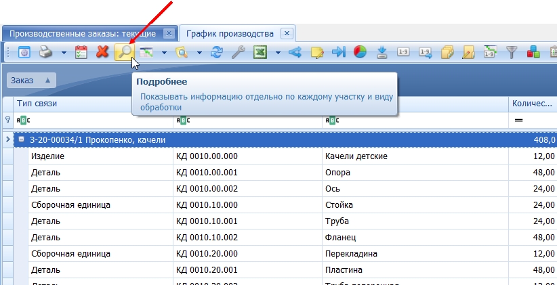The image size is (557, 285).
Task: Click the 408,0 group quantity value
Action: pos(544,140)
